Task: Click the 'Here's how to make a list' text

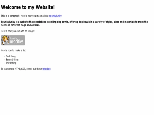Action: [x=14, y=50]
